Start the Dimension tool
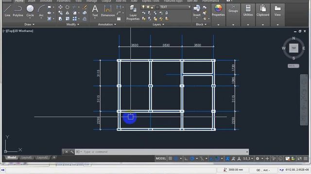The width and height of the screenshot is (311, 174). [108, 11]
